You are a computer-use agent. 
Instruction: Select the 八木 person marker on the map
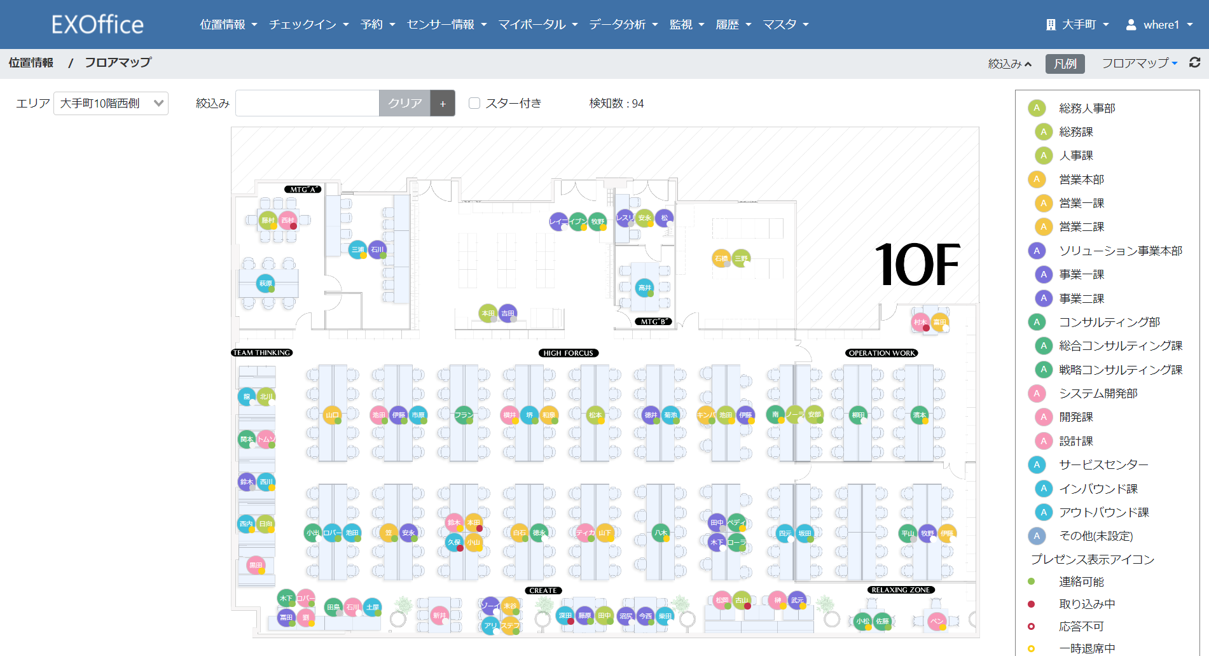[661, 533]
